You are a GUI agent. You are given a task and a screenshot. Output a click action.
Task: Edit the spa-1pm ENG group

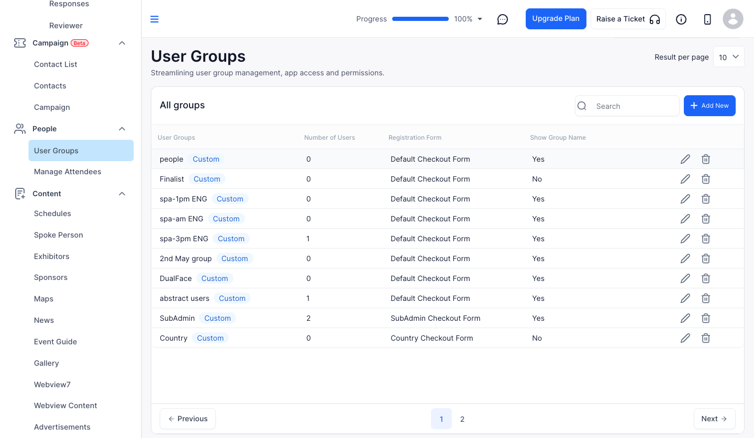[685, 199]
